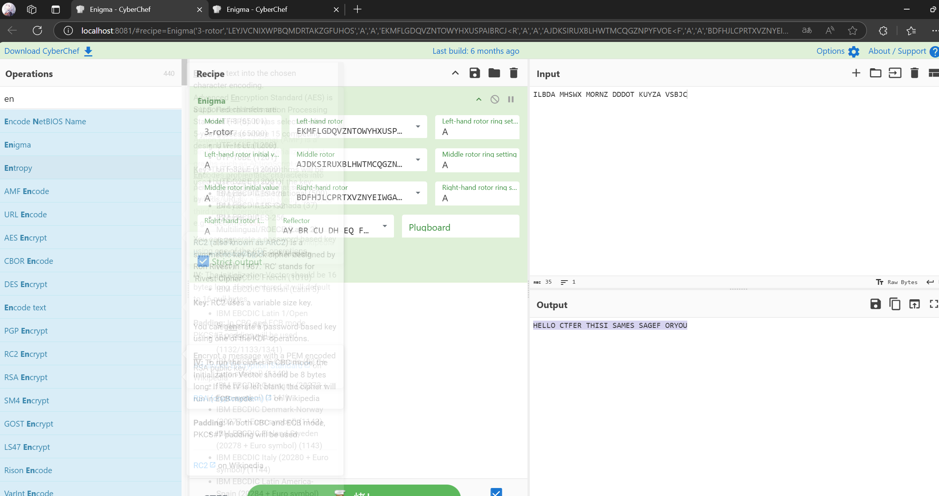Select the first Enigma - CyberChef browser tab
This screenshot has width=939, height=496.
140,10
